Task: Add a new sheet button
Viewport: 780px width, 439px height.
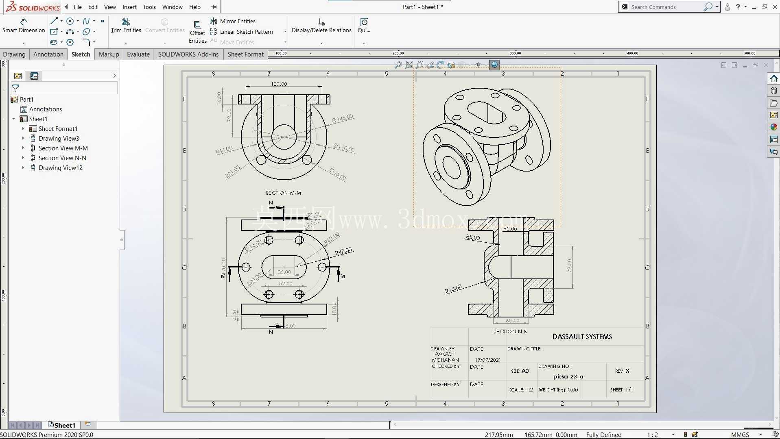Action: (87, 424)
